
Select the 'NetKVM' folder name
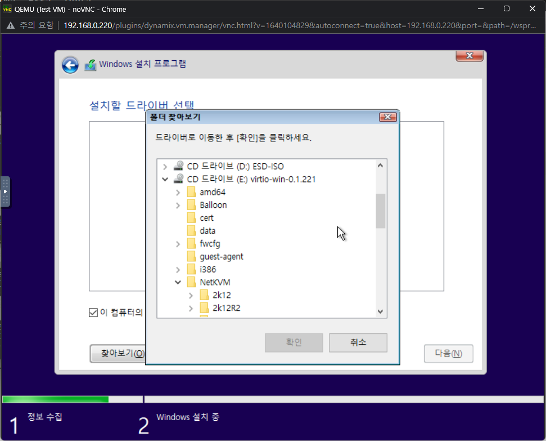(215, 282)
